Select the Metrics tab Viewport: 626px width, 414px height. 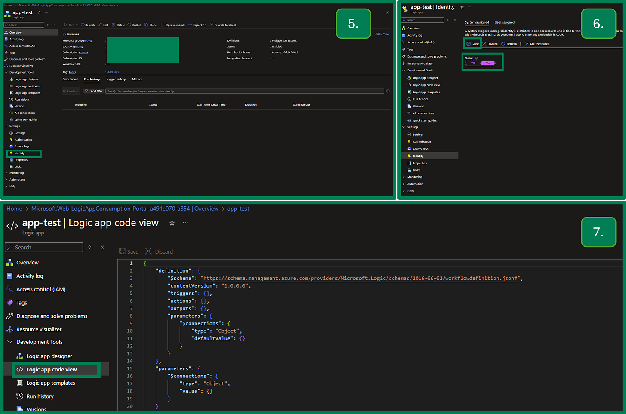(x=137, y=79)
